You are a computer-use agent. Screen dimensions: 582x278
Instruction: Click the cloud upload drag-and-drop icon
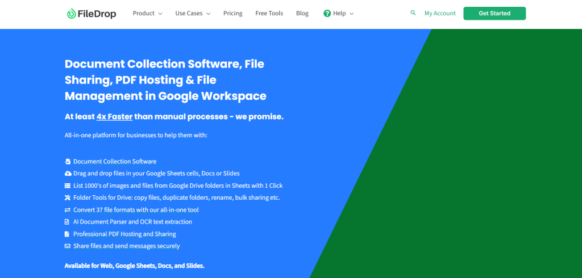pyautogui.click(x=68, y=174)
